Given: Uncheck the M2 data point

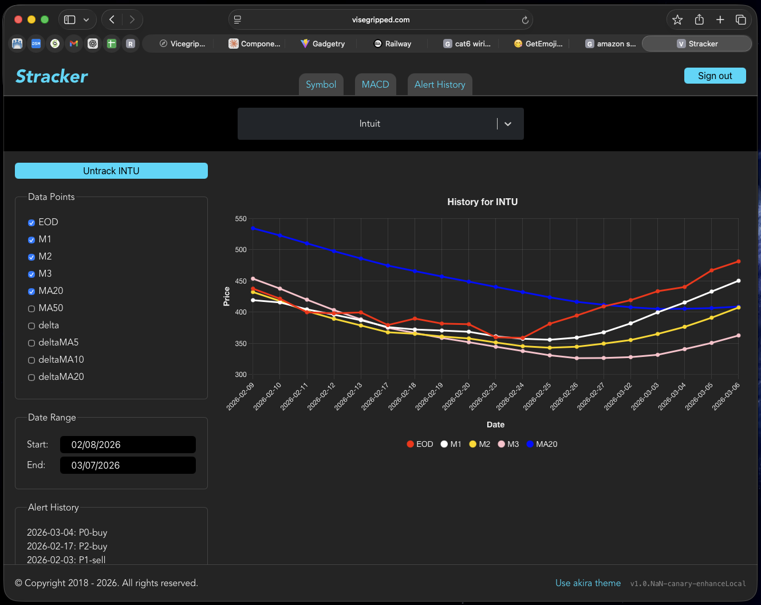Looking at the screenshot, I should 31,257.
